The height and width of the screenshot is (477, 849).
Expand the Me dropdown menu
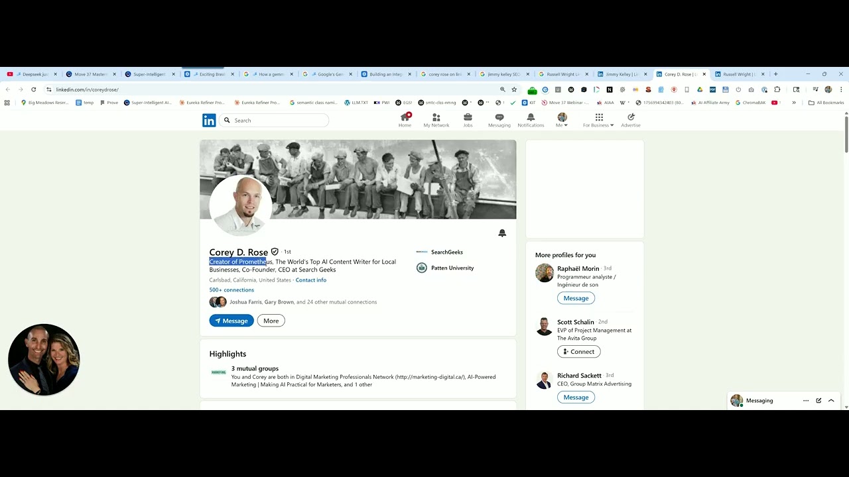pyautogui.click(x=562, y=120)
